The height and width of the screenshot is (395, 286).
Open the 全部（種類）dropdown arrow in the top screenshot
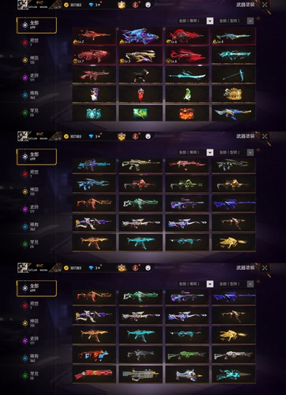point(210,21)
